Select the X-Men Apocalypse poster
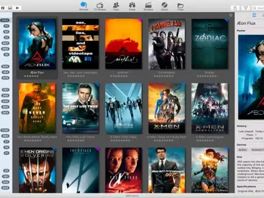Screen dimensions: 264x198 (210, 108)
